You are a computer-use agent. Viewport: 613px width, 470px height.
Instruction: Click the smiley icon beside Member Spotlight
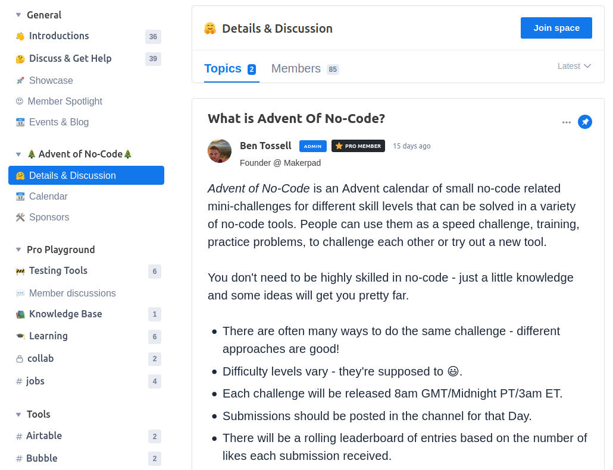coord(20,101)
